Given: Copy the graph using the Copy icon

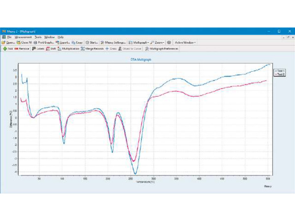Looking at the screenshot, I should pyautogui.click(x=77, y=43).
